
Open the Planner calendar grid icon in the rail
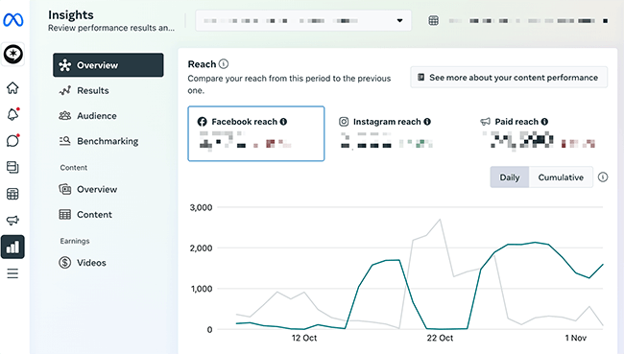coord(12,194)
